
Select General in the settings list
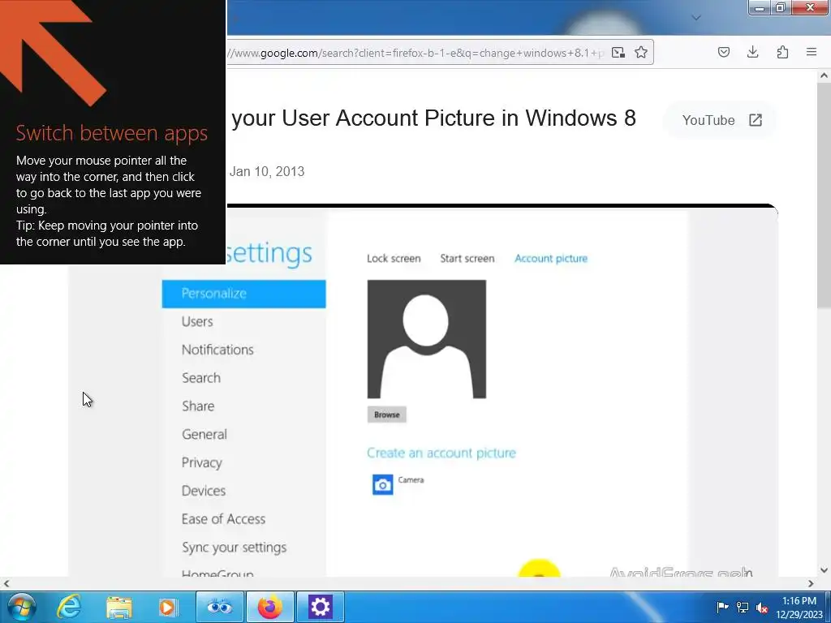[x=204, y=435]
